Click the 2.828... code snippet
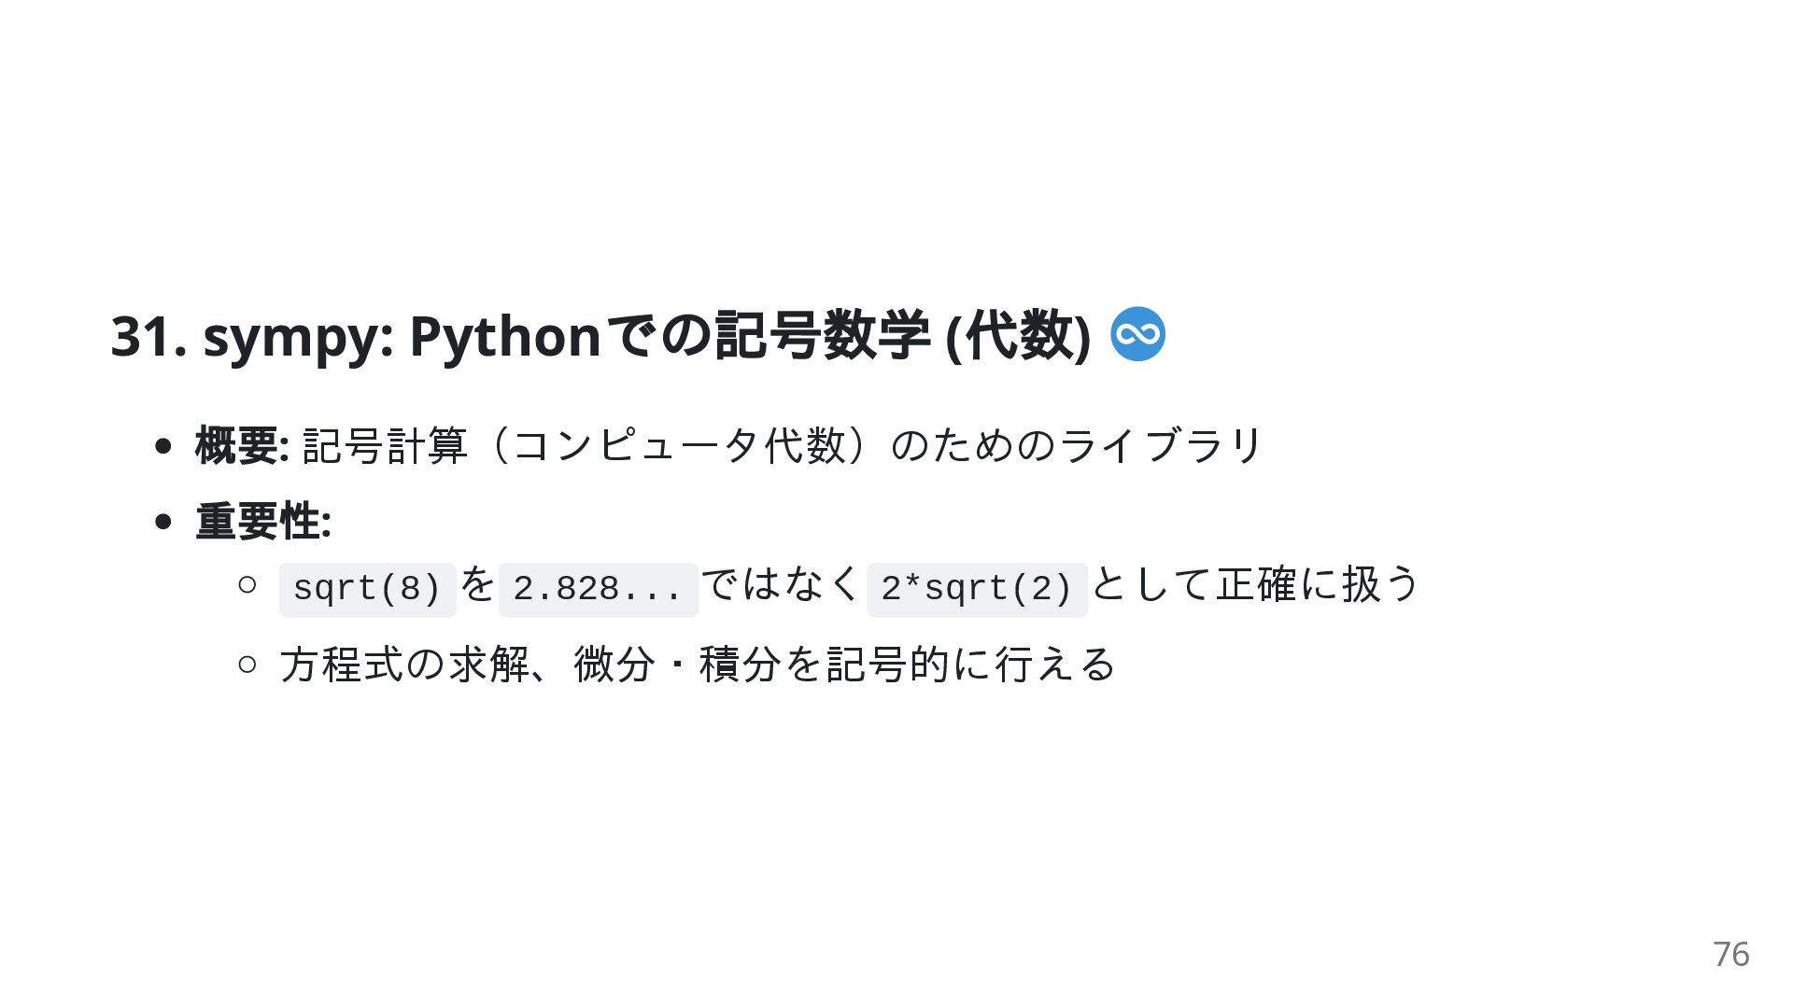Viewport: 1793px width, 1008px height. 599,590
